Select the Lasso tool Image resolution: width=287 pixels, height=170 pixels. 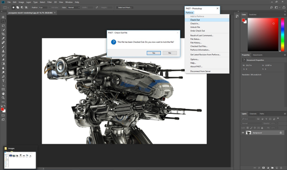(x=3, y=26)
